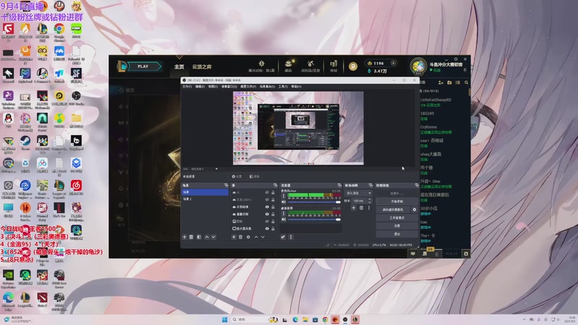The height and width of the screenshot is (325, 578).
Task: Move selected scene down with chevron
Action: click(x=213, y=237)
